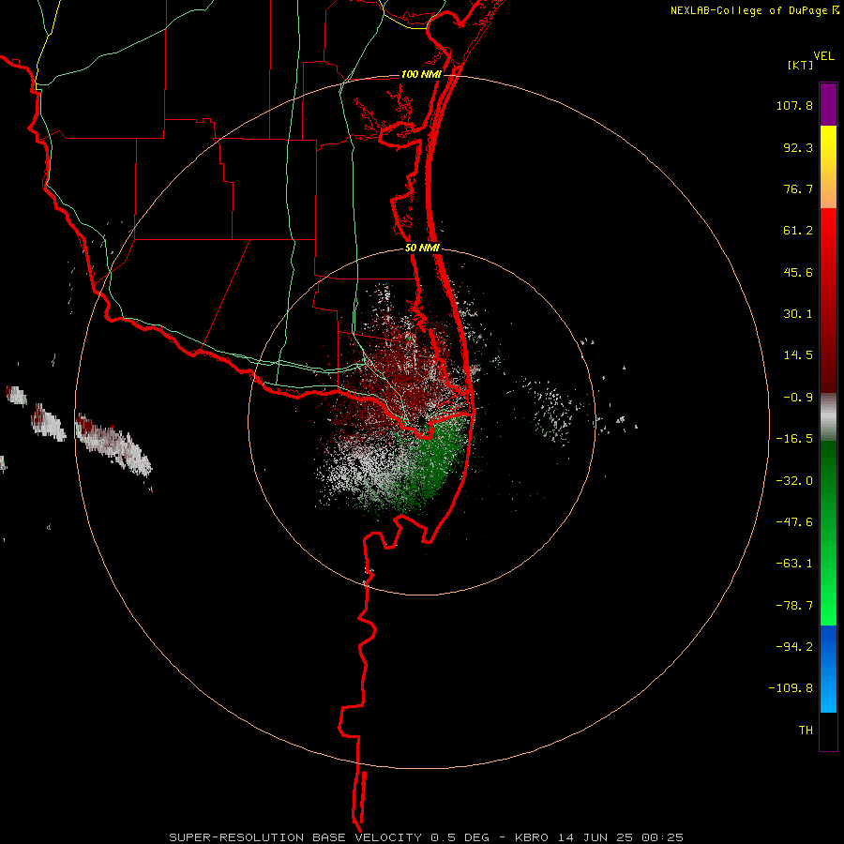
Task: Click the 50 NMI range ring label
Action: [x=422, y=249]
